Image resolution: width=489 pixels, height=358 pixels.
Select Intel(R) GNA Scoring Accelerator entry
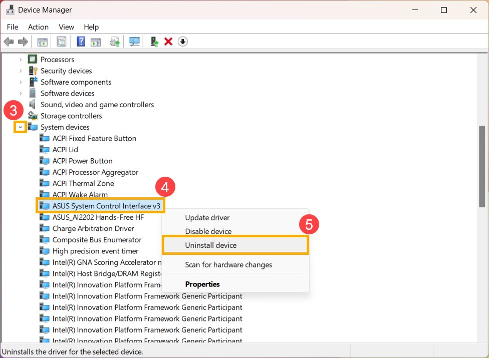(x=107, y=262)
